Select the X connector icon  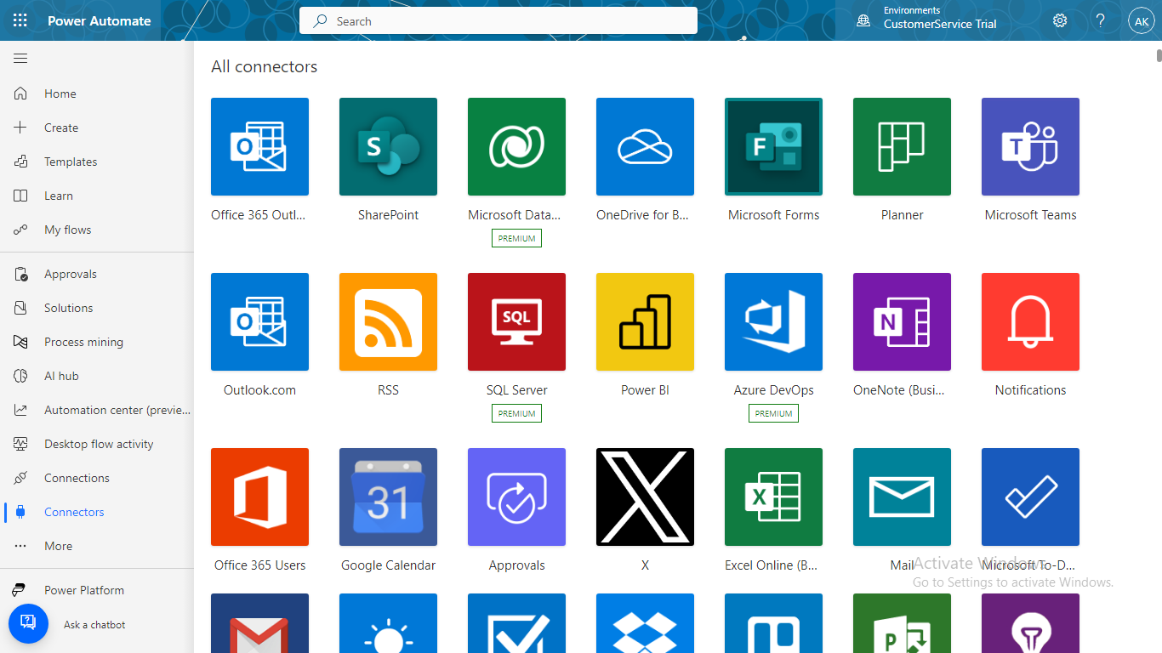pyautogui.click(x=645, y=497)
